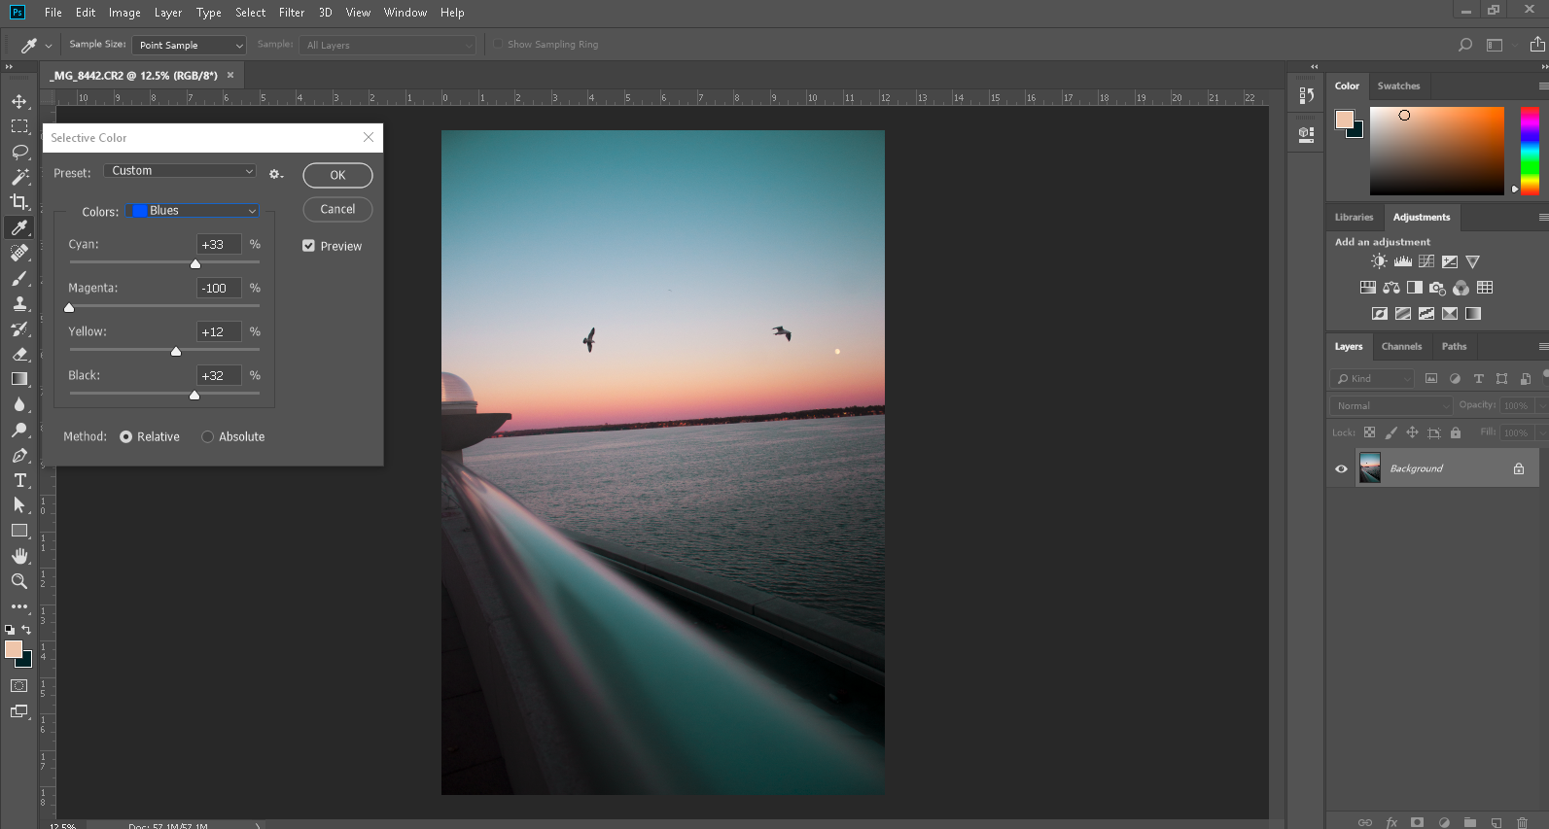Select the Horizontal Type tool
Viewport: 1549px width, 829px height.
(x=19, y=480)
